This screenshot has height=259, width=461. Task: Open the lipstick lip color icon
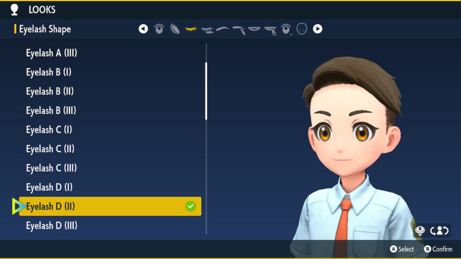271,30
